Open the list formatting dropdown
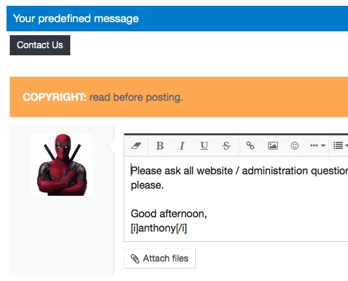 [341, 146]
